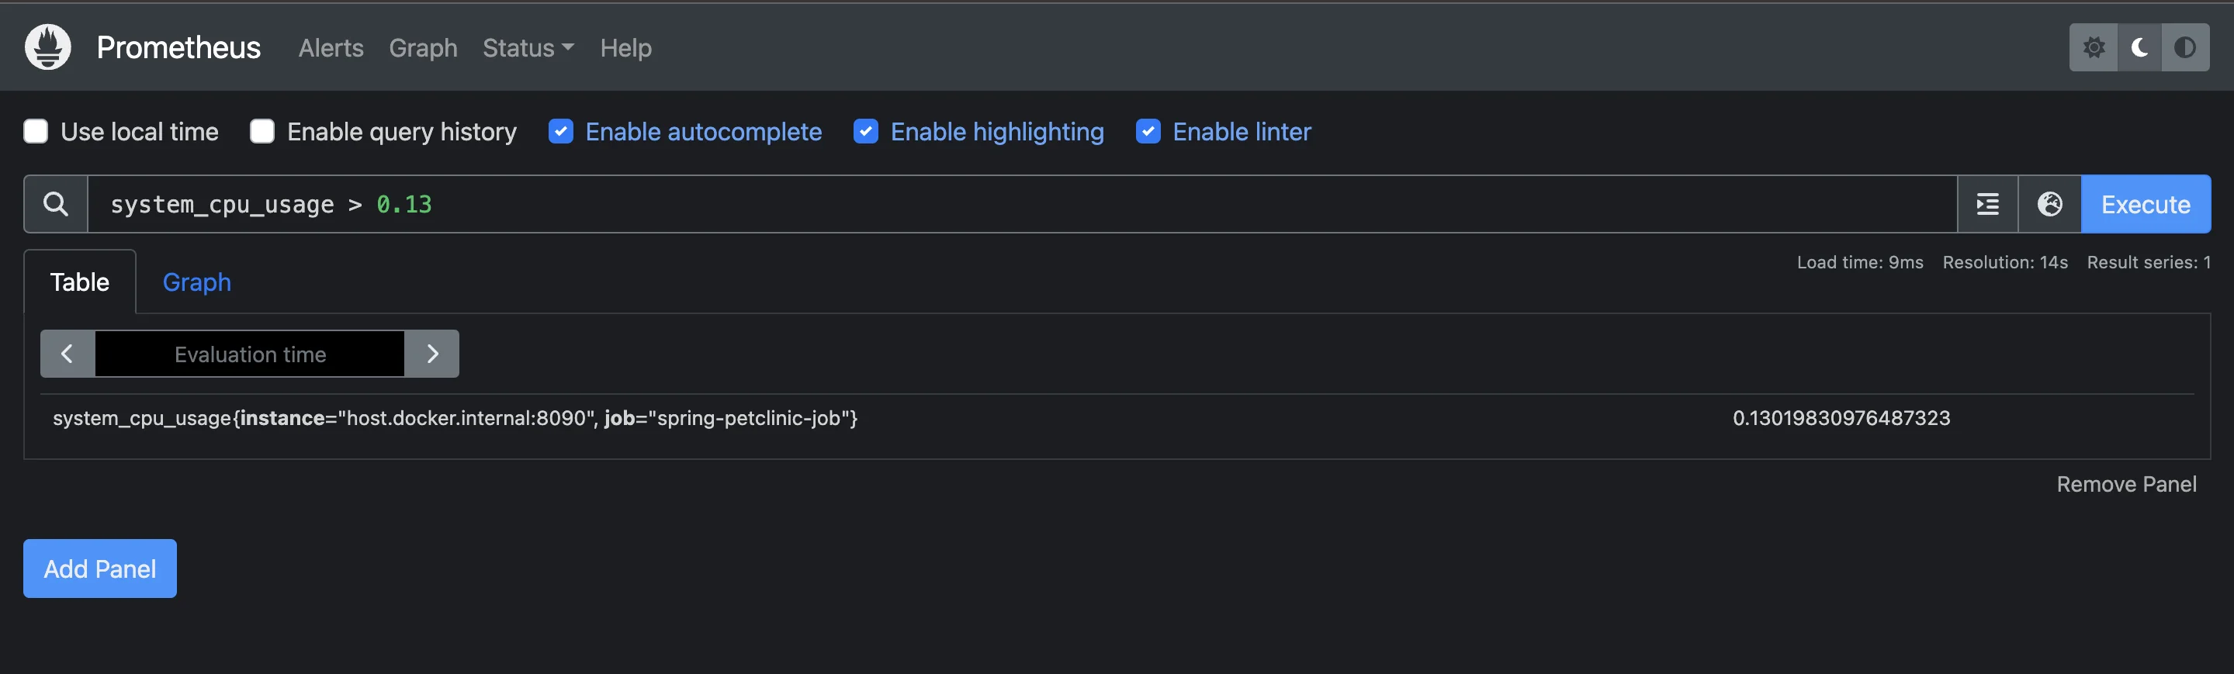The image size is (2234, 674).
Task: Check the Use local time box
Action: coord(36,132)
